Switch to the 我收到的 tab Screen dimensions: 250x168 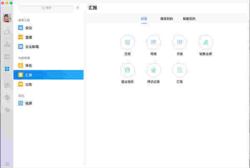click(x=166, y=19)
